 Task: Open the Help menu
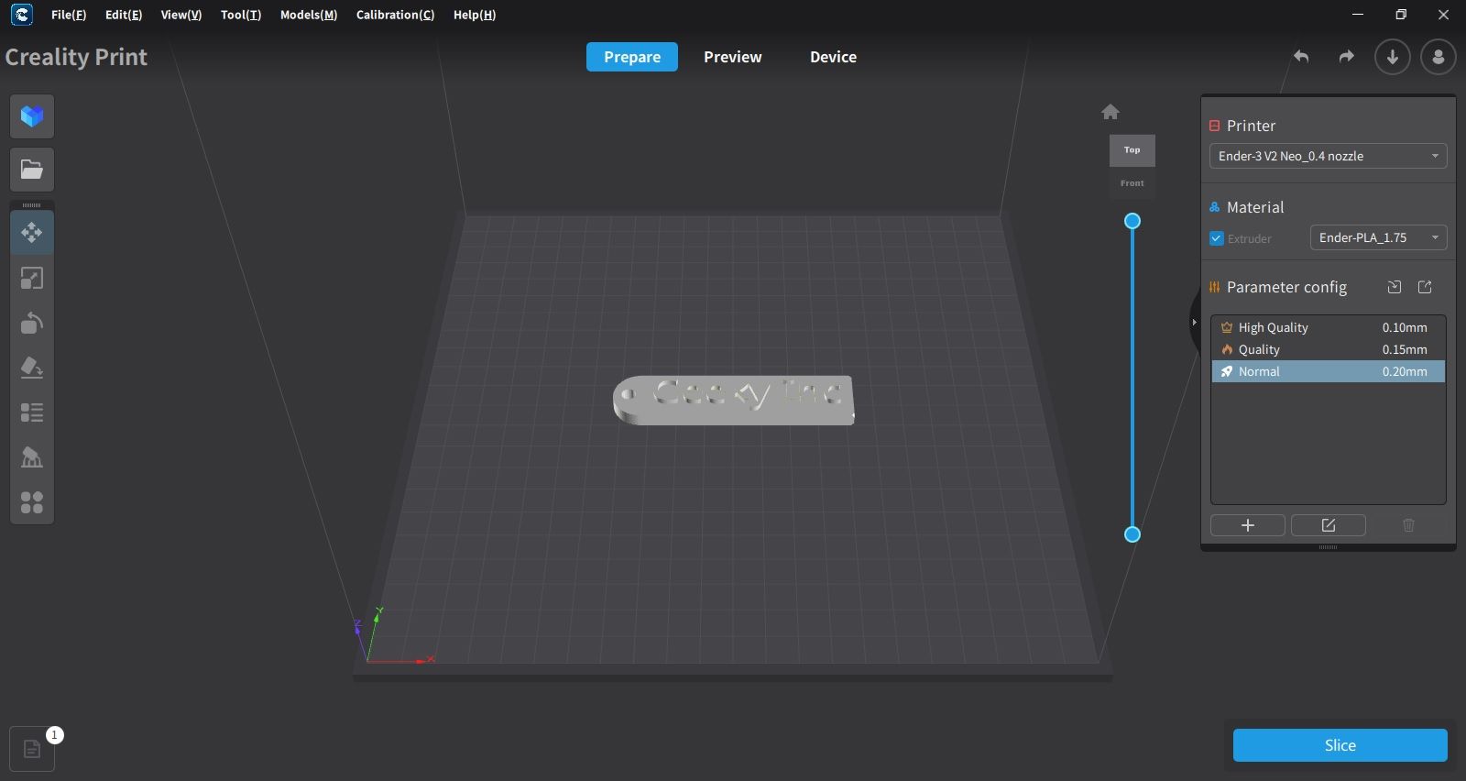click(x=475, y=15)
